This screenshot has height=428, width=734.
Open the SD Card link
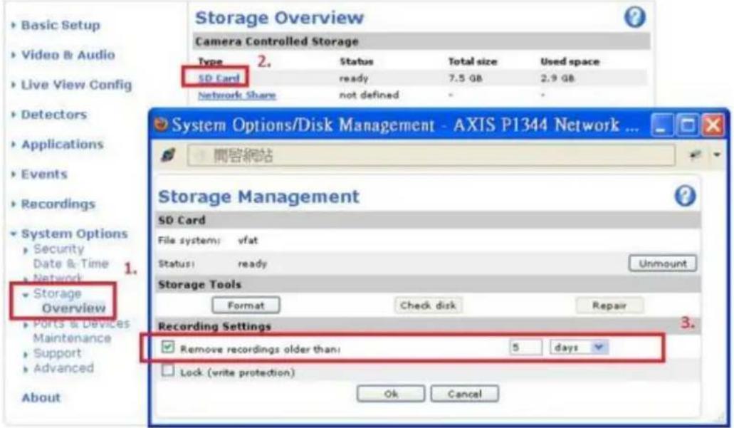tap(219, 78)
